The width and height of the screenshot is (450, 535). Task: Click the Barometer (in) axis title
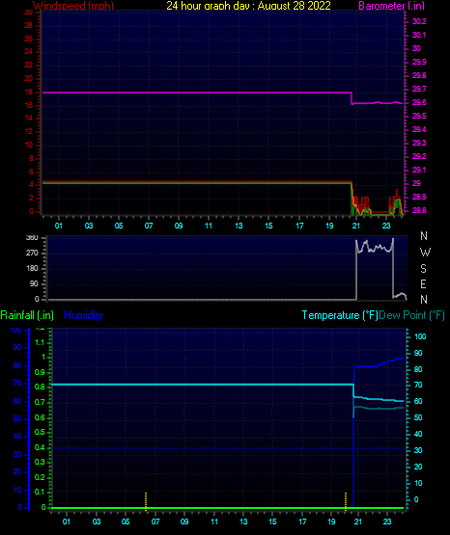pyautogui.click(x=391, y=6)
